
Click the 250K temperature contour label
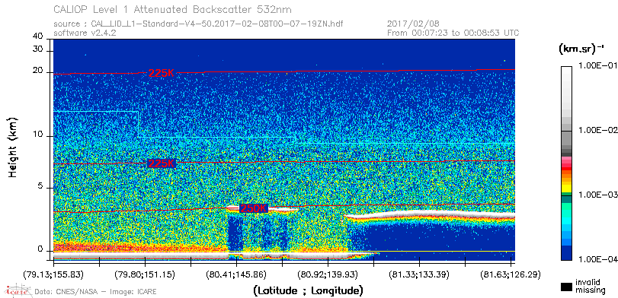pos(254,209)
